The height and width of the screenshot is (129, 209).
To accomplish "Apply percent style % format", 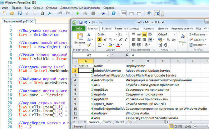I will point(168,40).
